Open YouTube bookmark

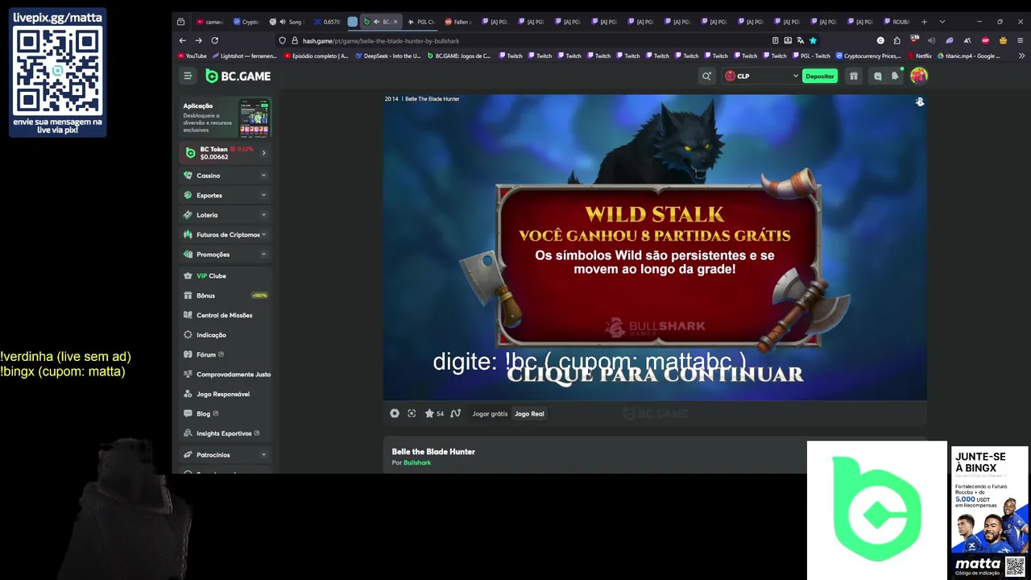pos(193,56)
